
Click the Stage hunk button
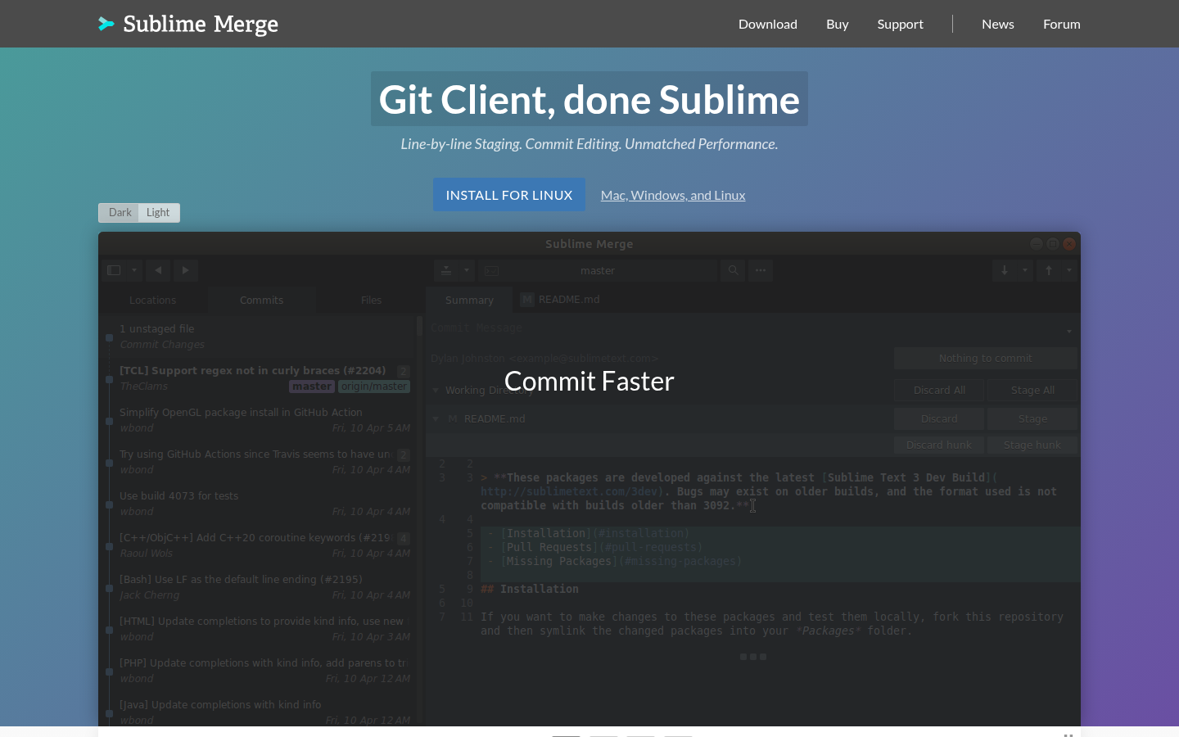(x=1032, y=445)
